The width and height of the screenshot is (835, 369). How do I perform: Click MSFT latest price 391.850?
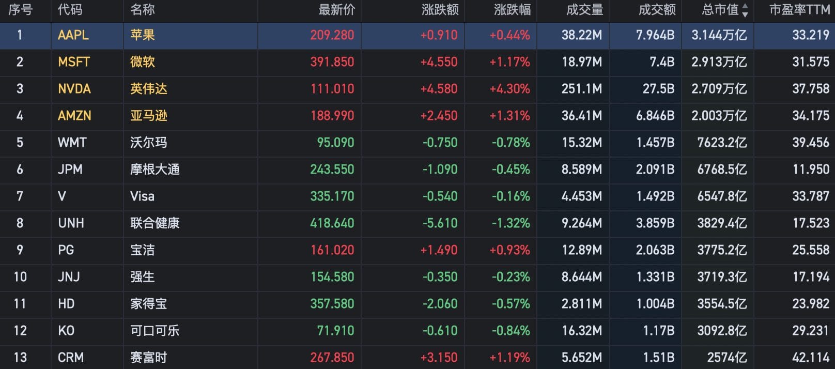tap(332, 62)
